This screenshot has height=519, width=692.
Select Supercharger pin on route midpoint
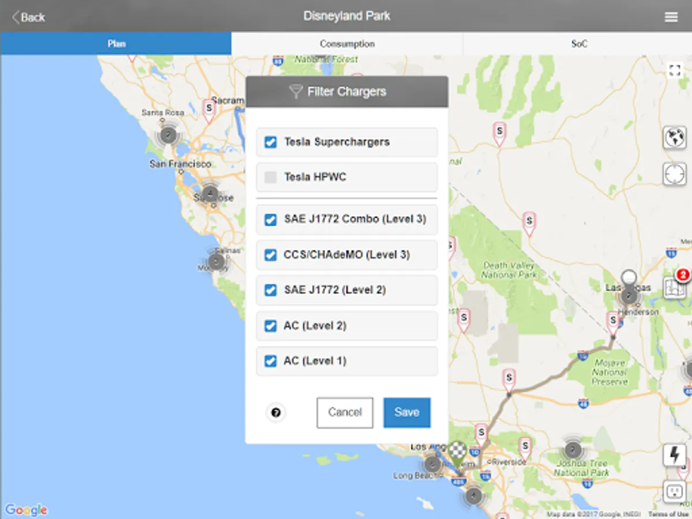tap(509, 381)
